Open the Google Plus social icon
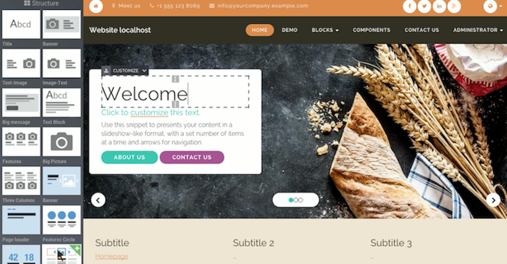Viewport: 507px width, 264px height. tap(454, 6)
